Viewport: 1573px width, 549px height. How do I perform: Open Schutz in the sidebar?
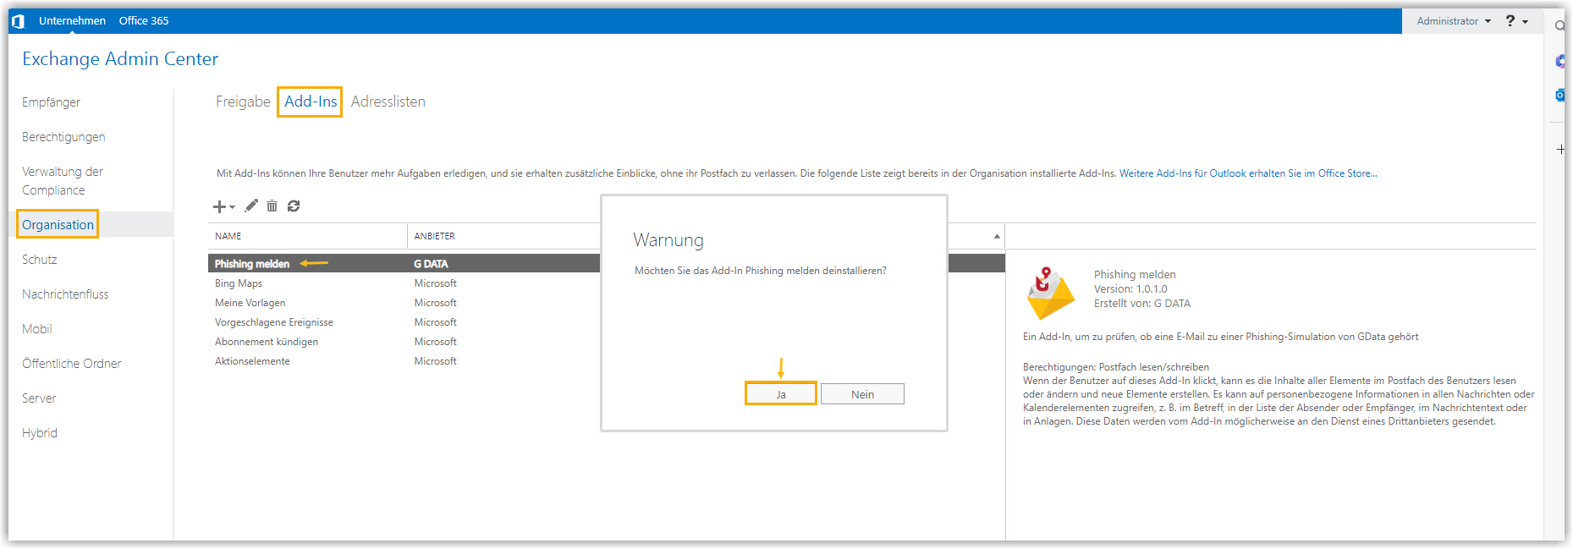tap(39, 260)
